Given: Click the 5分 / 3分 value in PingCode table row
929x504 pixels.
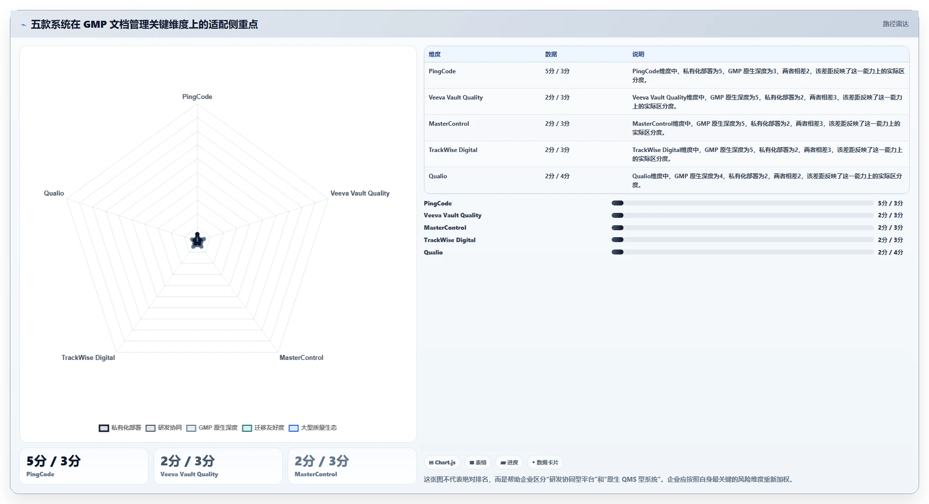Looking at the screenshot, I should pos(558,71).
